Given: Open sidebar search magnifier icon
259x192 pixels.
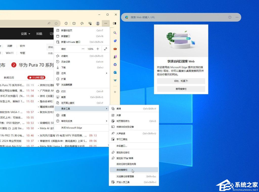Looking at the screenshot, I should (115, 33).
